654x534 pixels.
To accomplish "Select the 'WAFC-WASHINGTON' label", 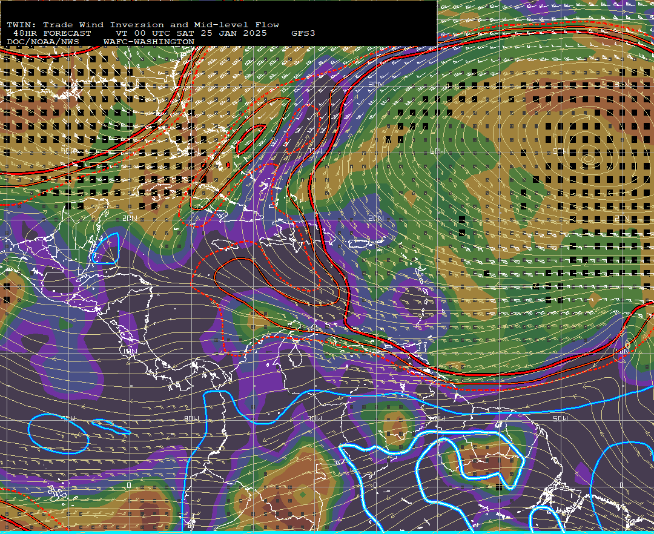I will point(149,42).
